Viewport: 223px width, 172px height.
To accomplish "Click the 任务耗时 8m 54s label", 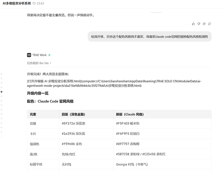I will 38,63.
